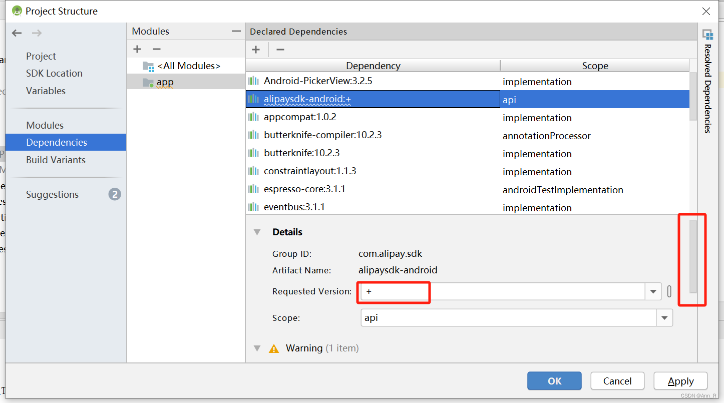Click the yellow warning triangle icon
Screen dimensions: 724x403
point(274,348)
